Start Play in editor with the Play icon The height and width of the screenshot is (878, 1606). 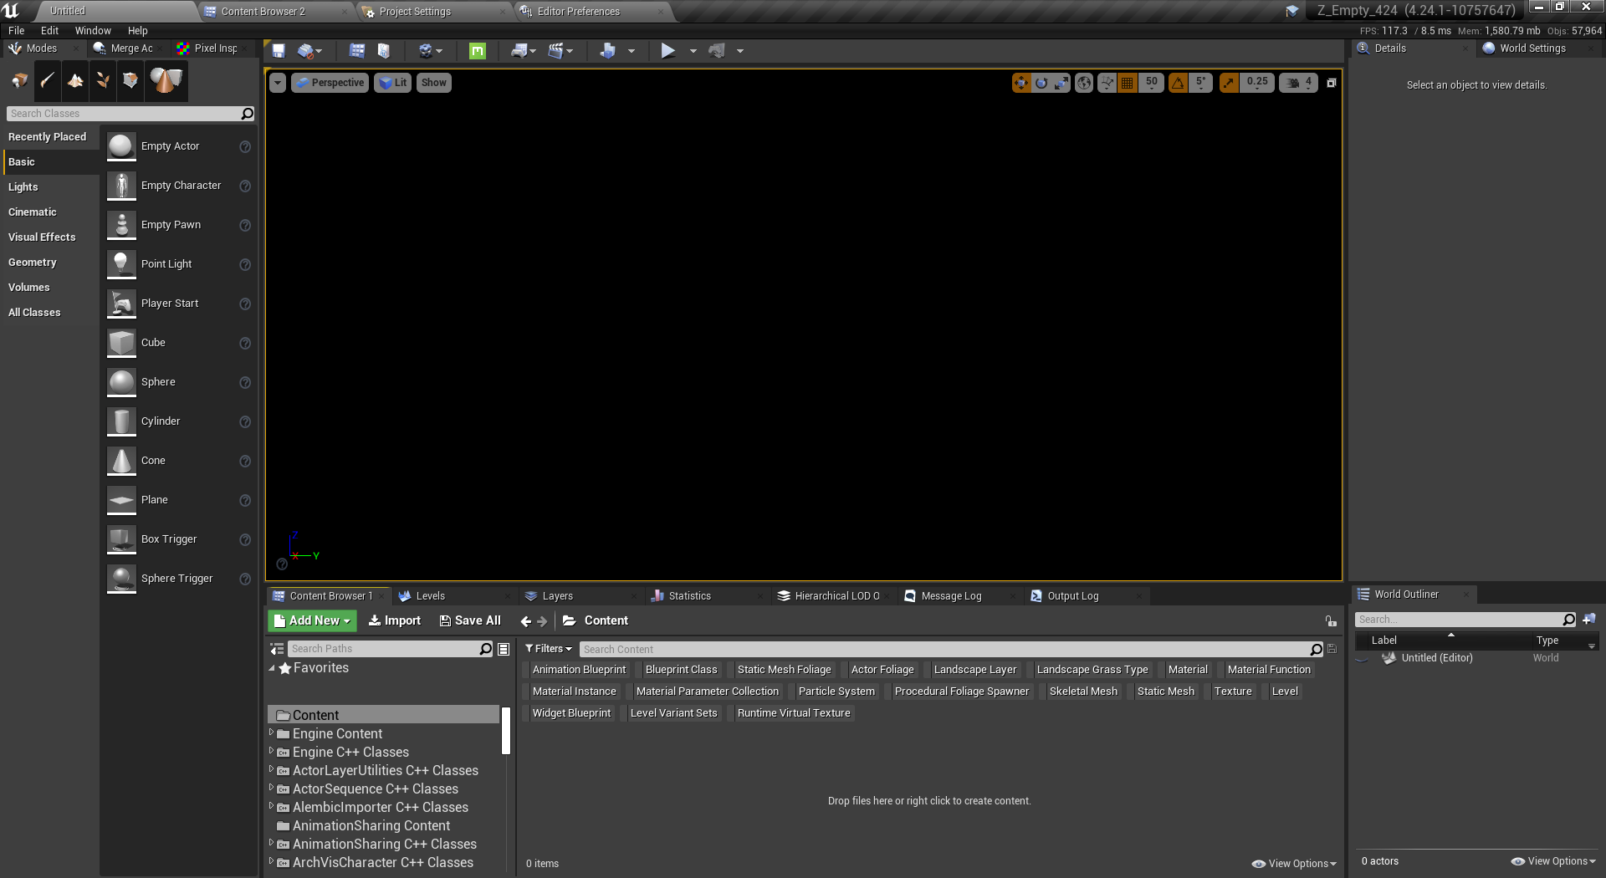coord(668,51)
